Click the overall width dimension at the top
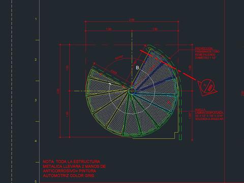Image resolution: width=244 pixels, height=183 pixels. click(x=132, y=20)
